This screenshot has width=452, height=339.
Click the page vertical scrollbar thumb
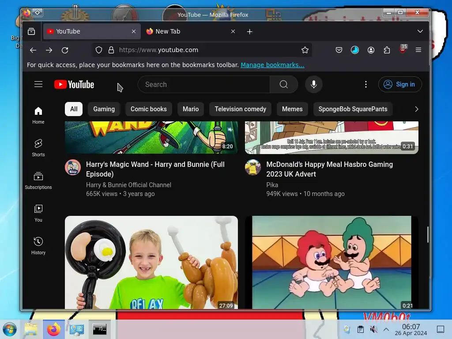point(428,235)
